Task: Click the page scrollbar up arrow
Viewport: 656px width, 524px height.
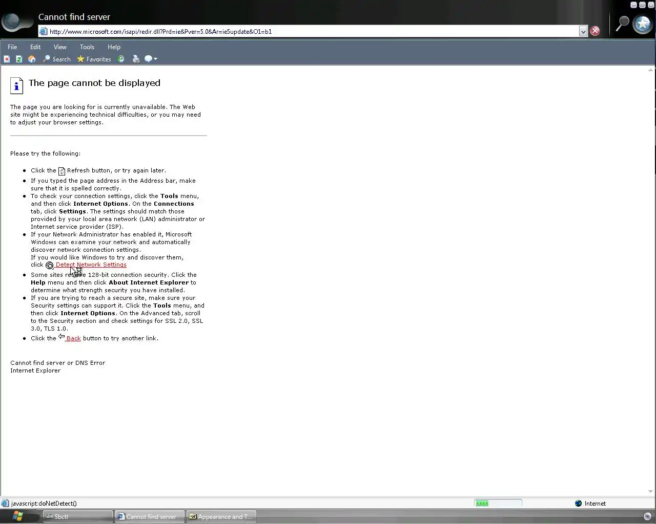Action: [x=651, y=70]
